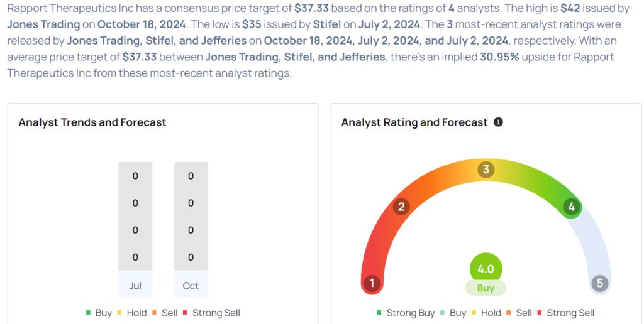Toggle Strong Sell series in trends legend

[211, 313]
